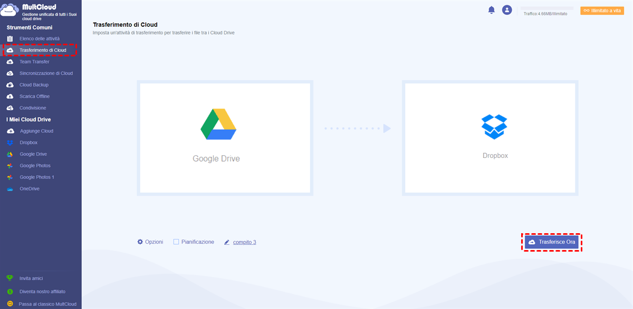633x309 pixels.
Task: Click the Diventa nostro affiliato dollar icon
Action: 9,291
